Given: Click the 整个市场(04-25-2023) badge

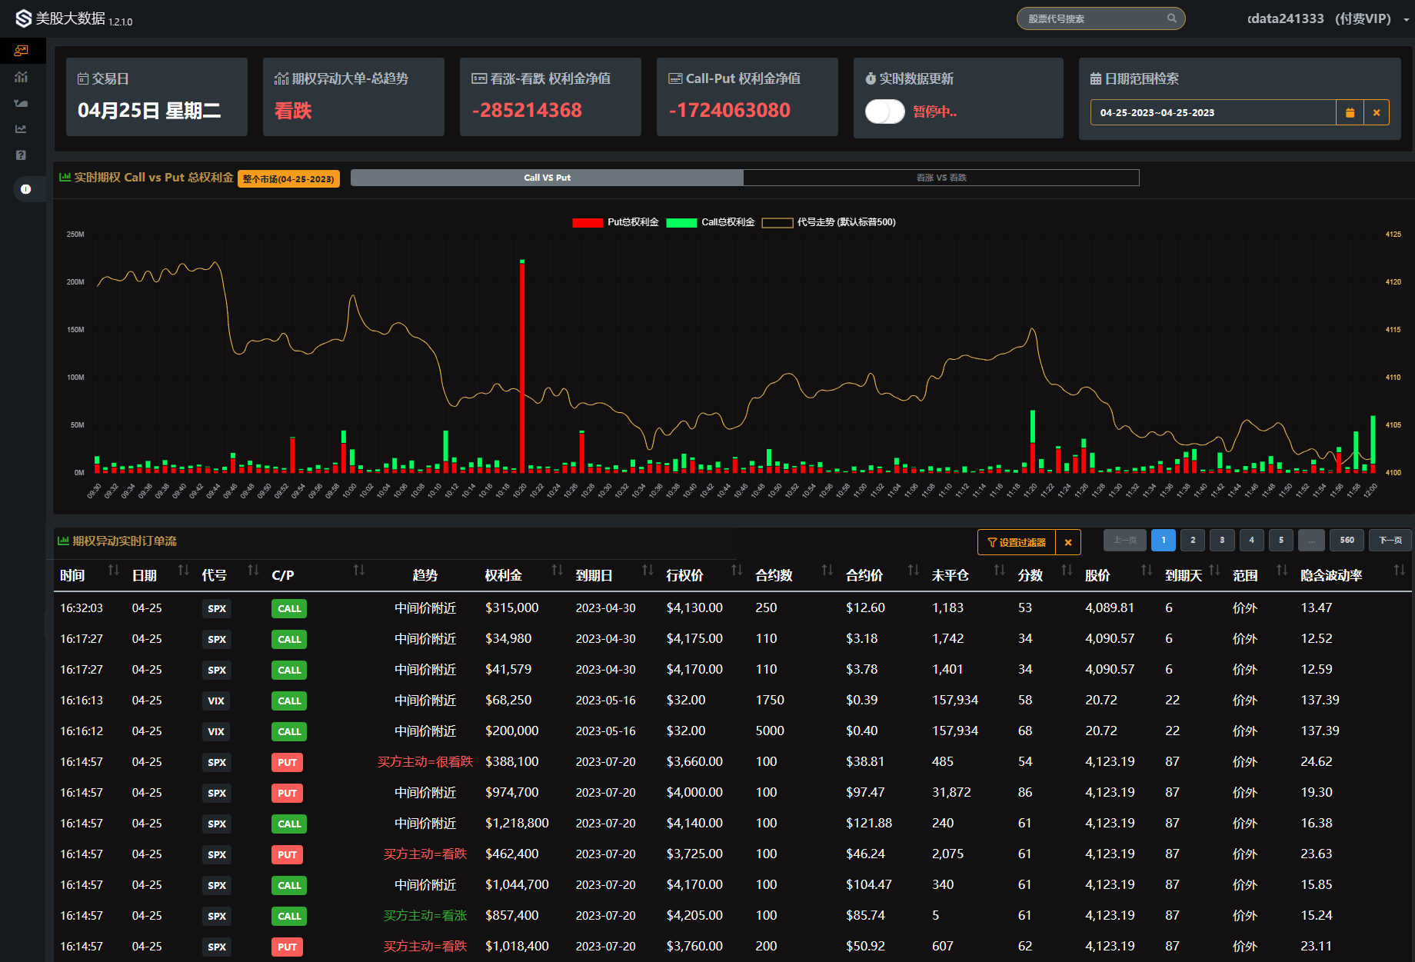Looking at the screenshot, I should (288, 179).
